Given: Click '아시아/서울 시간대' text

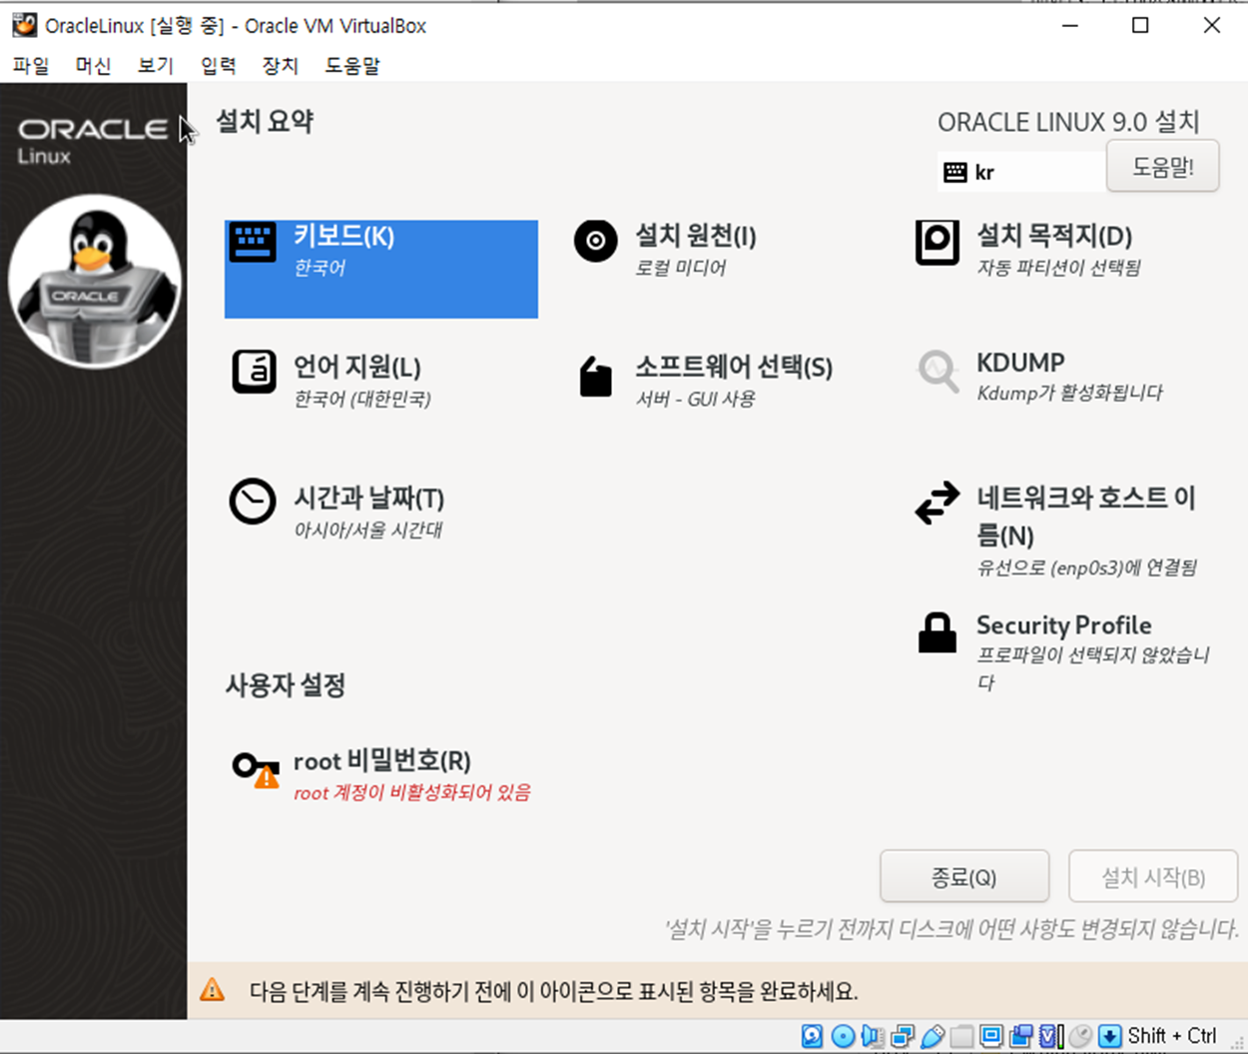Looking at the screenshot, I should [x=367, y=529].
